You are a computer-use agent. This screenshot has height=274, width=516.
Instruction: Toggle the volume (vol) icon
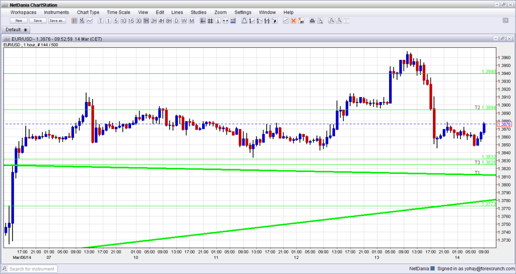pyautogui.click(x=233, y=21)
